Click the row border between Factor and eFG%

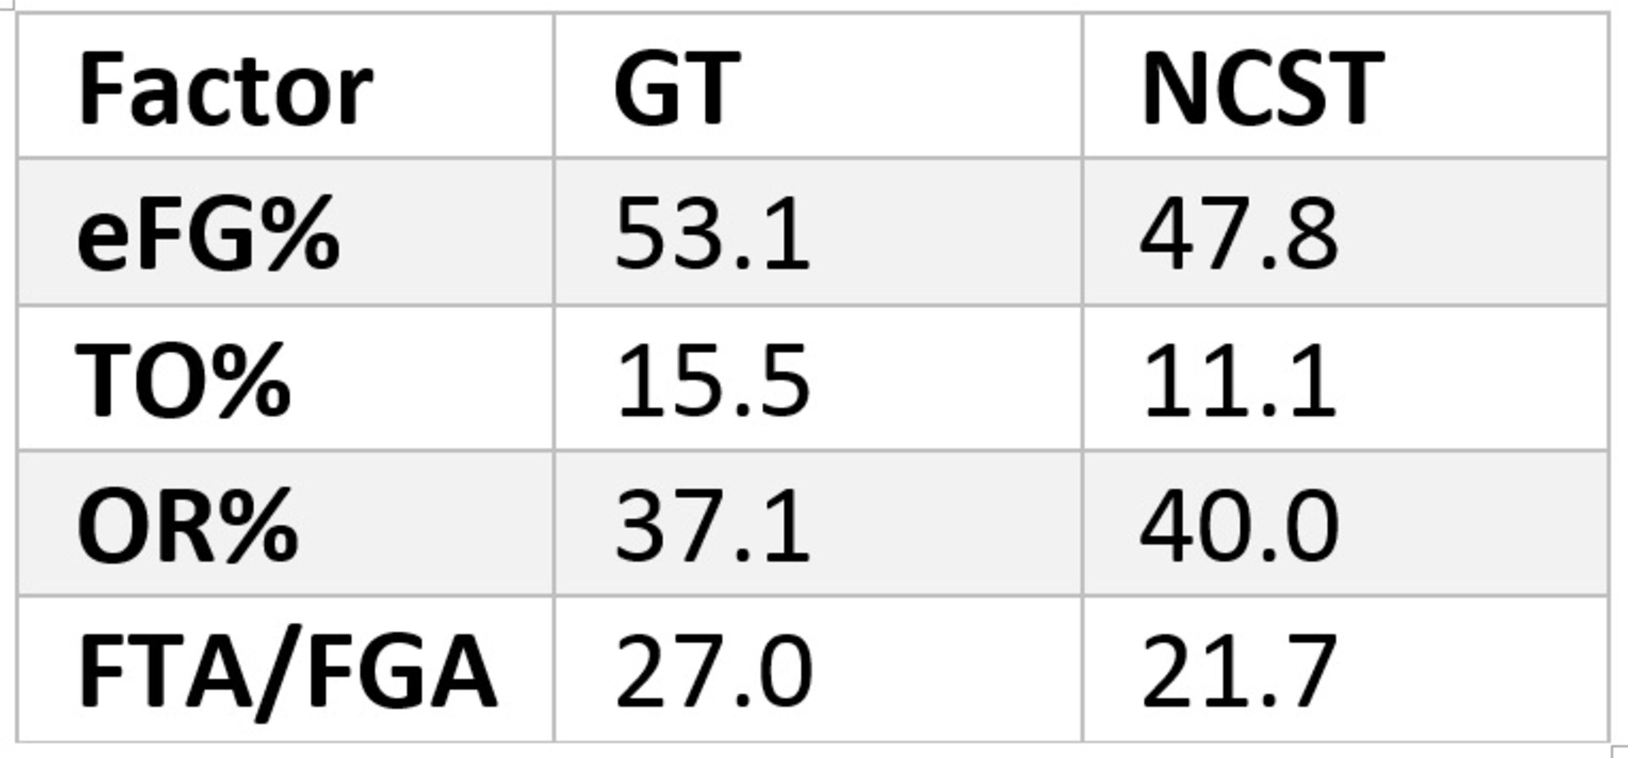click(x=284, y=158)
